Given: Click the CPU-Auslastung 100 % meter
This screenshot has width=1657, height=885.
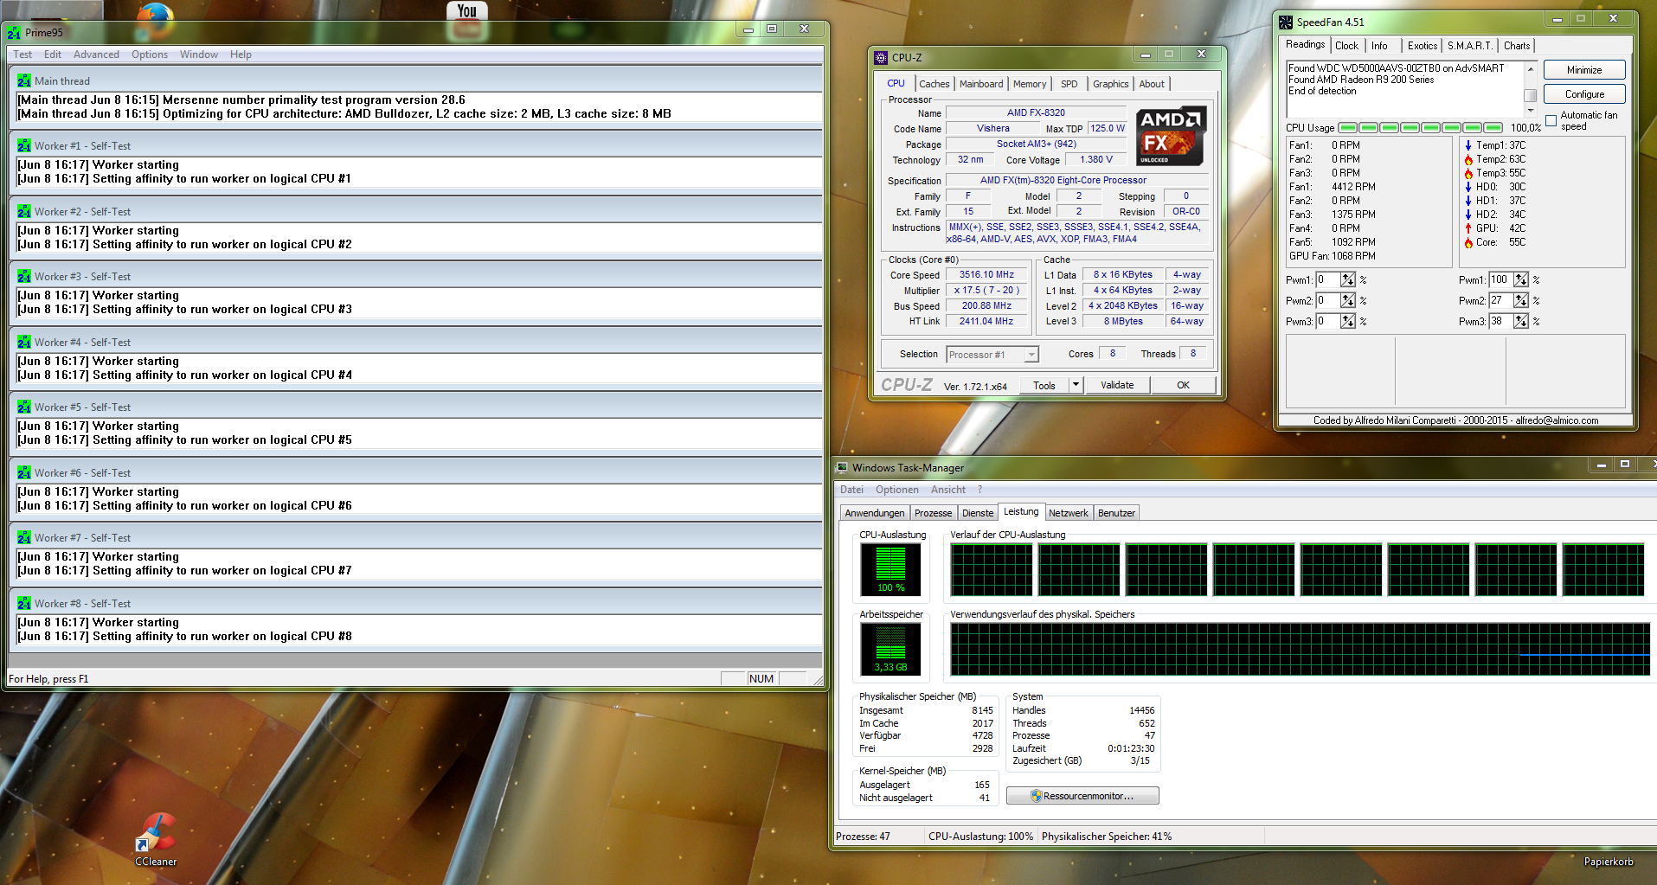Looking at the screenshot, I should pyautogui.click(x=890, y=569).
